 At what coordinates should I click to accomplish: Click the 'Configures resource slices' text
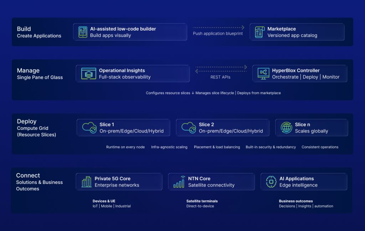[168, 93]
